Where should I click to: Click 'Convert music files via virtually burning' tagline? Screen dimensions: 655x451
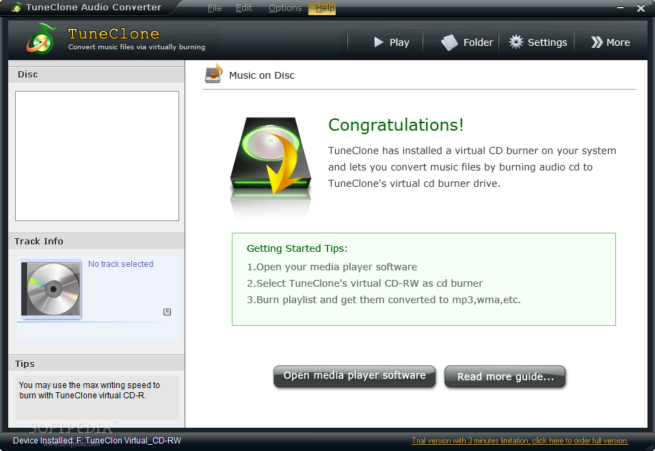pyautogui.click(x=137, y=47)
